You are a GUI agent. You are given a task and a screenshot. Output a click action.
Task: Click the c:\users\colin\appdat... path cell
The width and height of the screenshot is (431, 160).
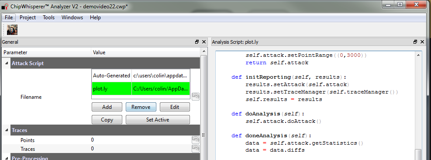coord(161,76)
